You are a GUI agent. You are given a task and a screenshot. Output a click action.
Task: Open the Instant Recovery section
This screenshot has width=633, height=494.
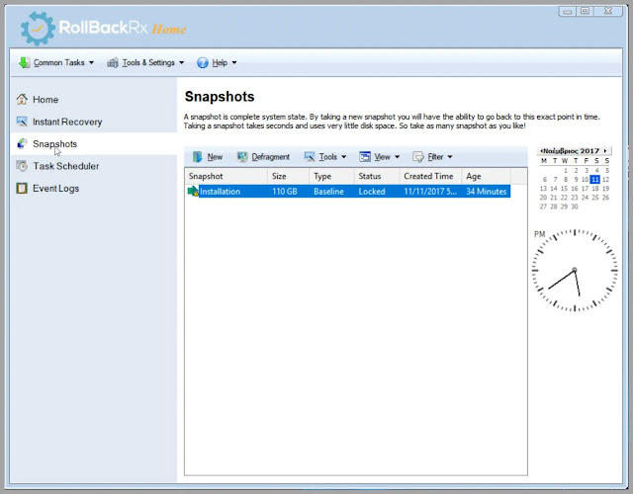[x=67, y=122]
